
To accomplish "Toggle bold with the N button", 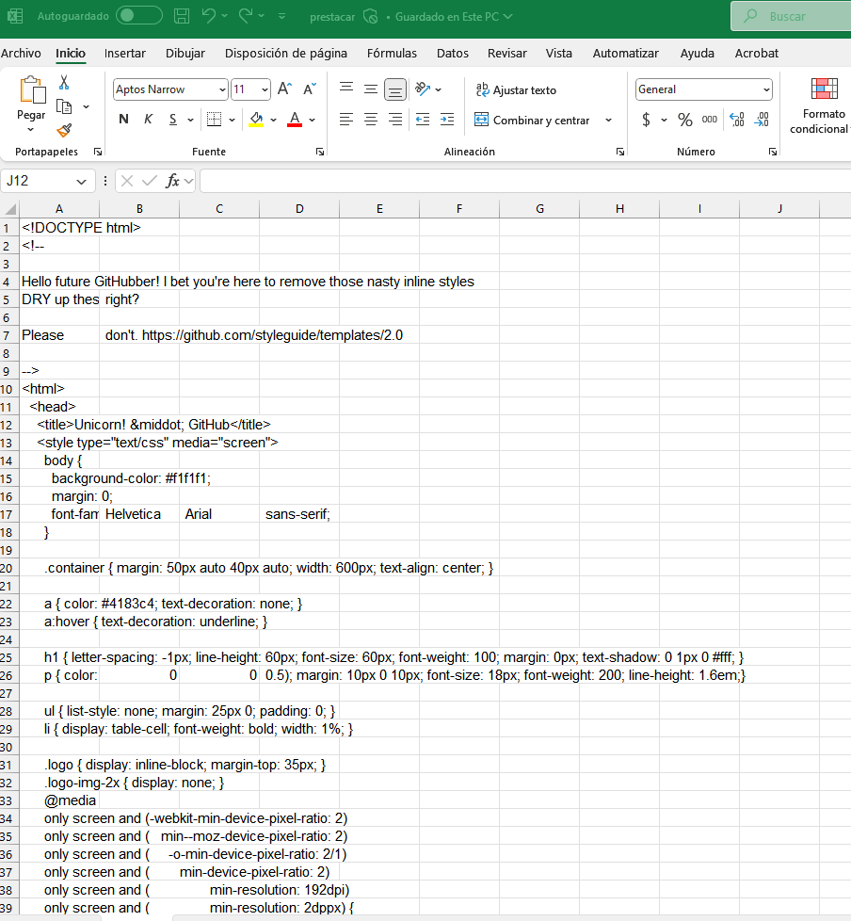I will (x=123, y=120).
